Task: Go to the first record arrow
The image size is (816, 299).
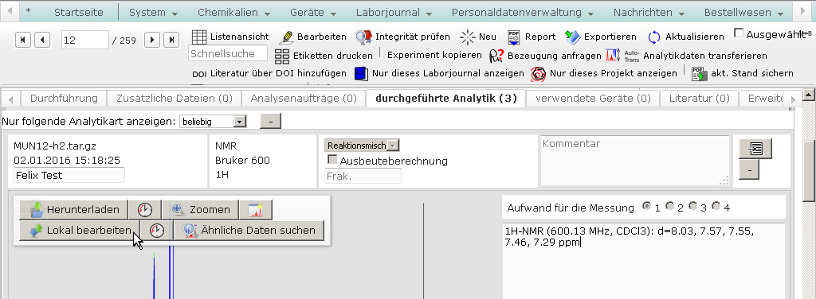Action: [23, 40]
